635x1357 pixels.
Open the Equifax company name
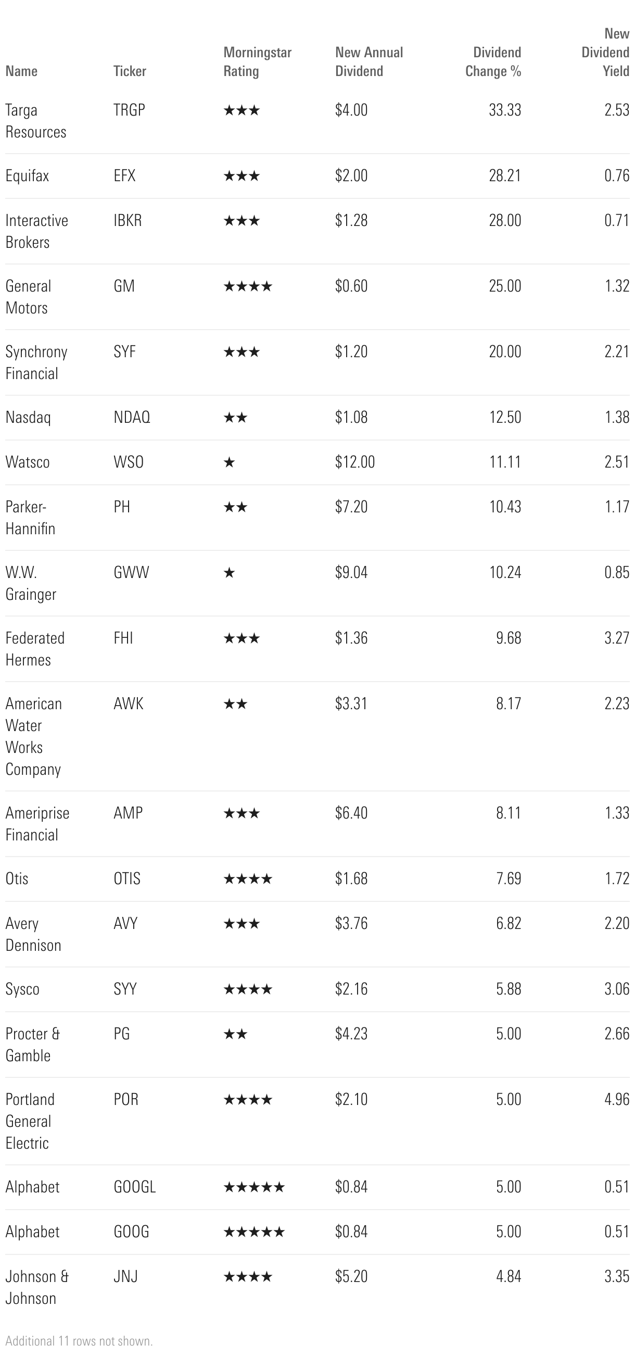(x=28, y=176)
